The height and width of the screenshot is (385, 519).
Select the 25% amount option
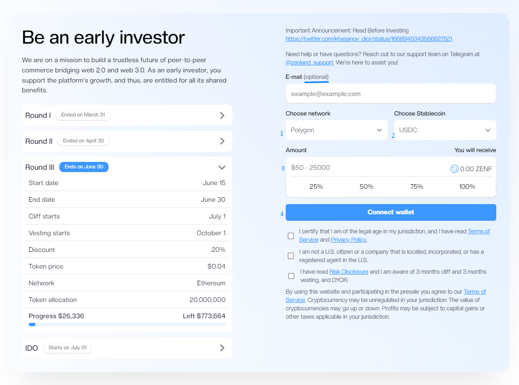pyautogui.click(x=316, y=186)
